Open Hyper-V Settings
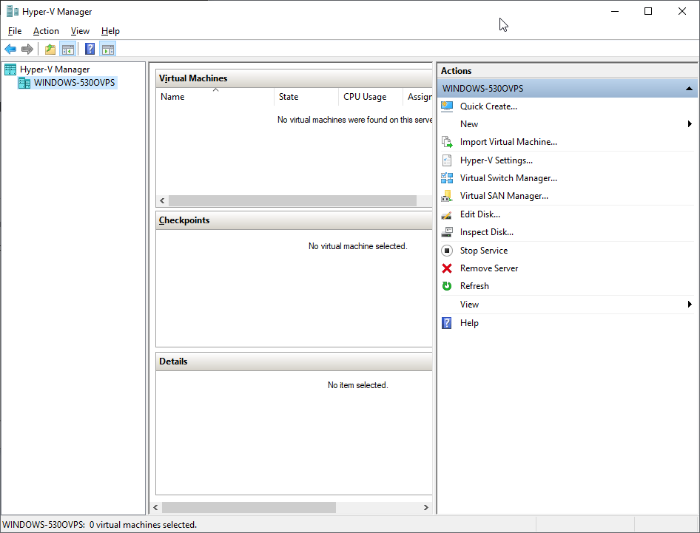Image resolution: width=700 pixels, height=533 pixels. pos(496,160)
